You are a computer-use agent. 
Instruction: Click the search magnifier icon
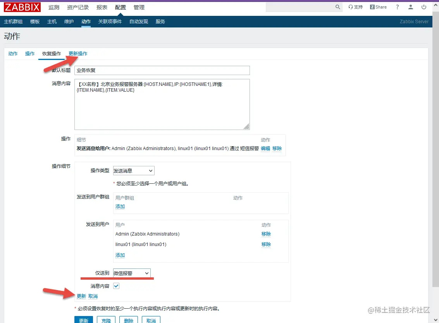coord(337,7)
